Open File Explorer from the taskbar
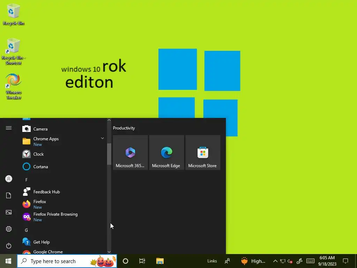 (160, 261)
